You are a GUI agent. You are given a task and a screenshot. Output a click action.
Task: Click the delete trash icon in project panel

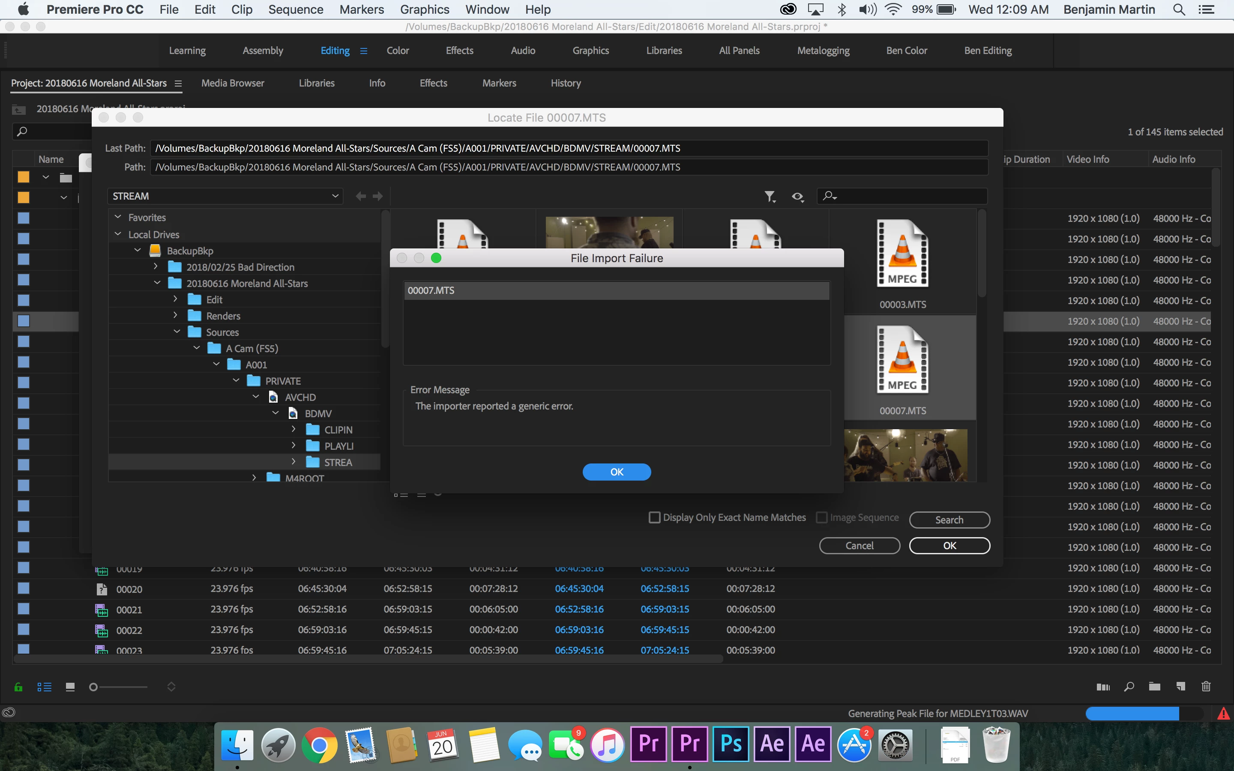[x=1205, y=686]
